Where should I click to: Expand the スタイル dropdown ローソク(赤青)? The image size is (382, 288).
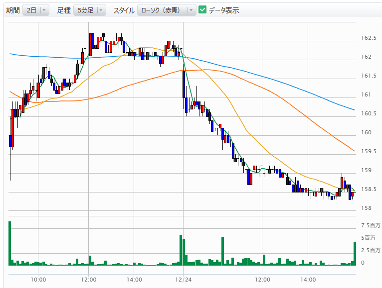(167, 10)
